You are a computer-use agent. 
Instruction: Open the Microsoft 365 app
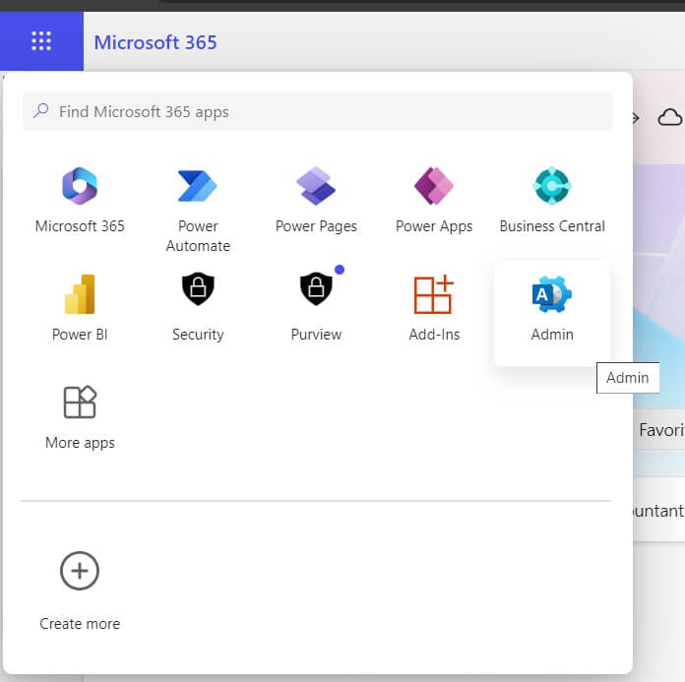coord(80,200)
